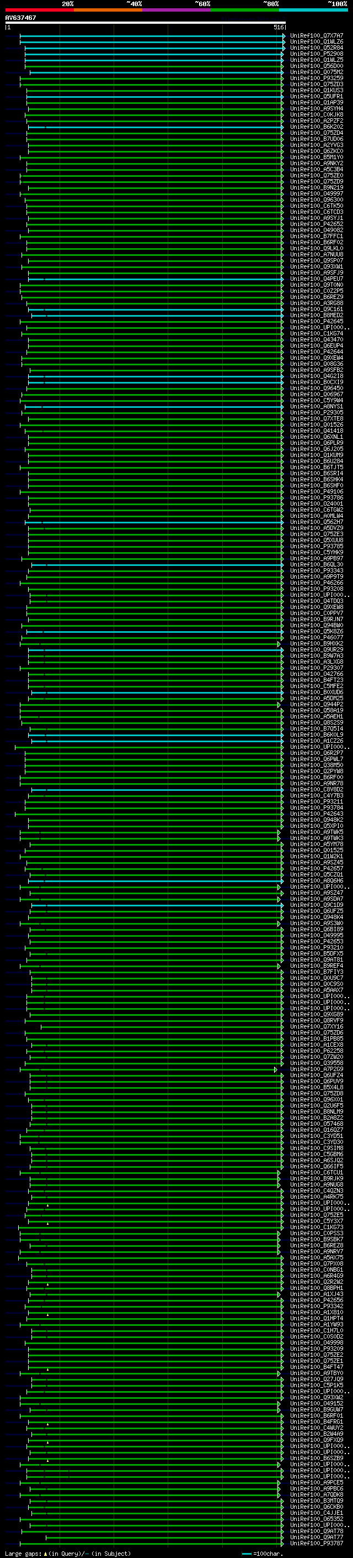The width and height of the screenshot is (353, 1558).
Task: Click the green alignment bar for UniRef100_C6TK50
Action: click(x=155, y=206)
